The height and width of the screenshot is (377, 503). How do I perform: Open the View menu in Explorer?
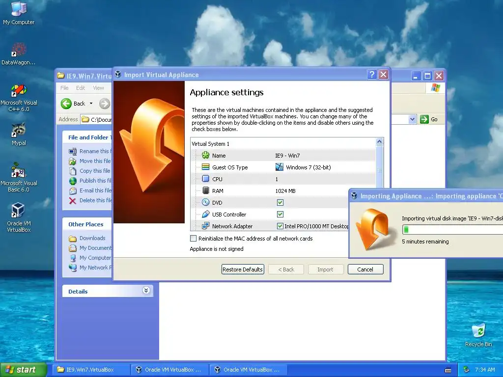pos(98,88)
